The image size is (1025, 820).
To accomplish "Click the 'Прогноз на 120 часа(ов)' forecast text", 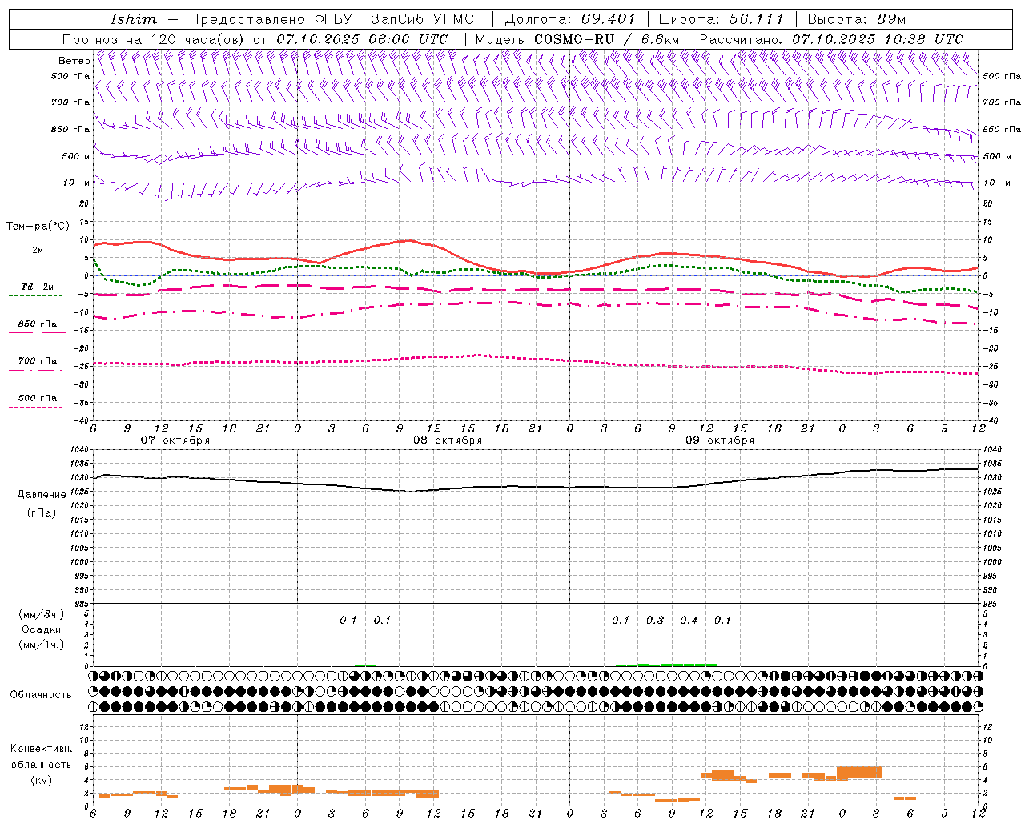I will tap(154, 39).
